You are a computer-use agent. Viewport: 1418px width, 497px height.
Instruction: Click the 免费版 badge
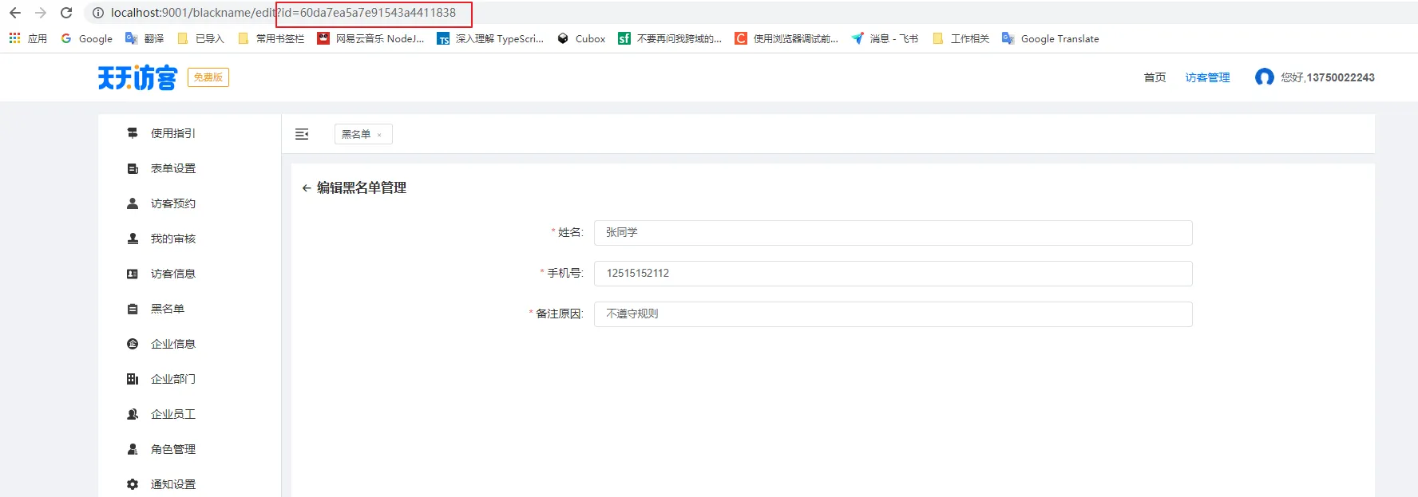click(x=208, y=77)
